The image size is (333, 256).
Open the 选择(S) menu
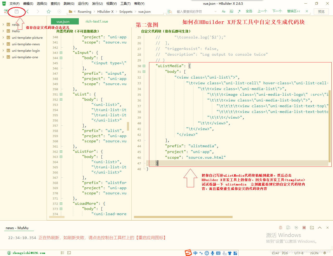pyautogui.click(x=42, y=3)
